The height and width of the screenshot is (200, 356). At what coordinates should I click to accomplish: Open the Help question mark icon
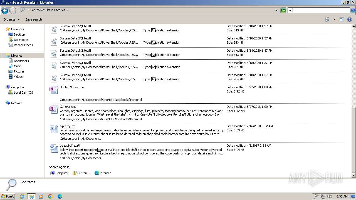[350, 19]
